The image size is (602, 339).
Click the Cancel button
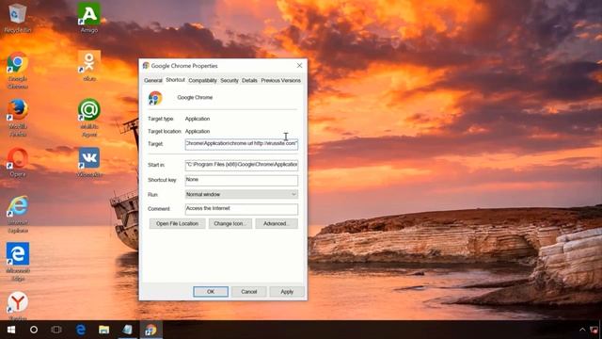click(248, 292)
